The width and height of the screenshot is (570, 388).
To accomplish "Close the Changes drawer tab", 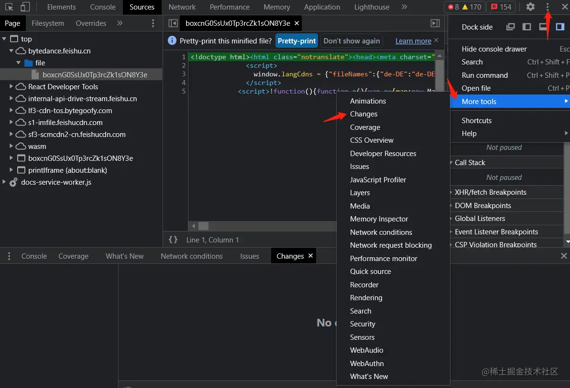I will point(310,256).
